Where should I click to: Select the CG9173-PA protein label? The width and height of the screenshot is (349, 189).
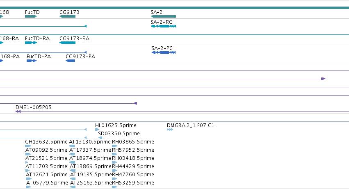tap(80, 57)
